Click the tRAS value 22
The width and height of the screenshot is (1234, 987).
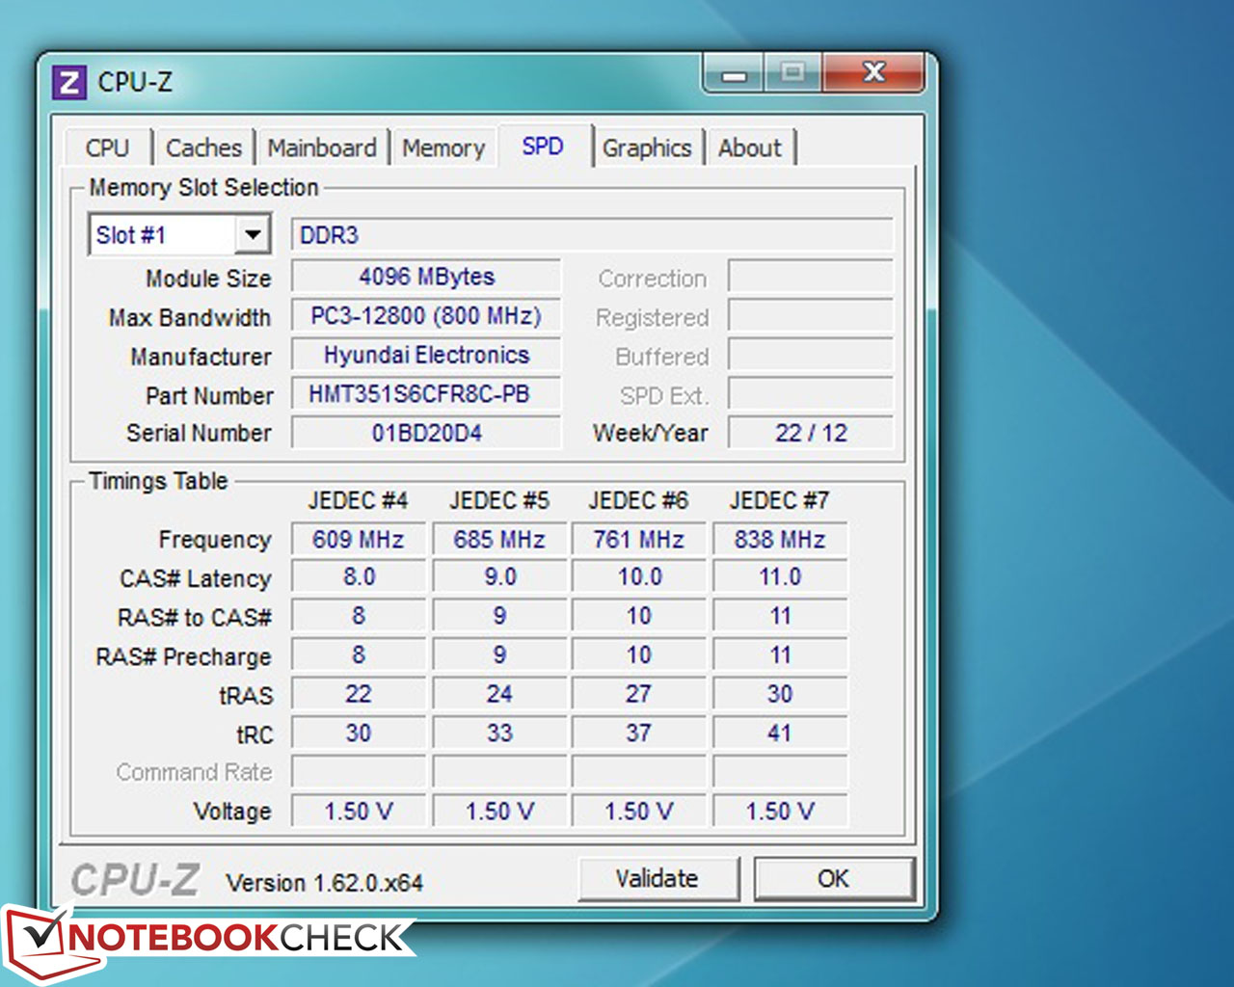(x=358, y=694)
